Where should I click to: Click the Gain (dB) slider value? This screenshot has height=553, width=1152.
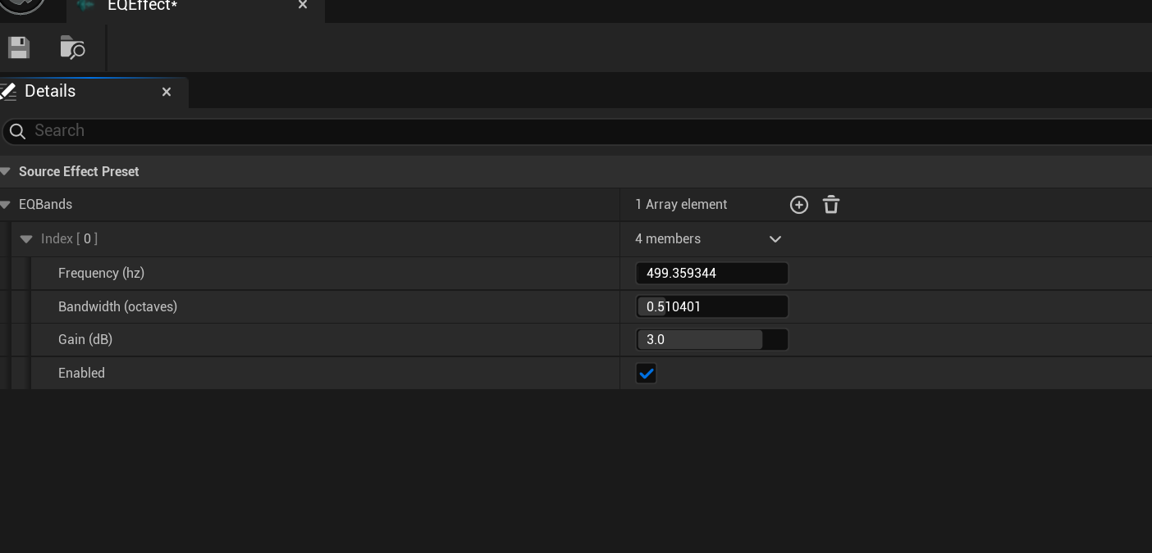(711, 340)
